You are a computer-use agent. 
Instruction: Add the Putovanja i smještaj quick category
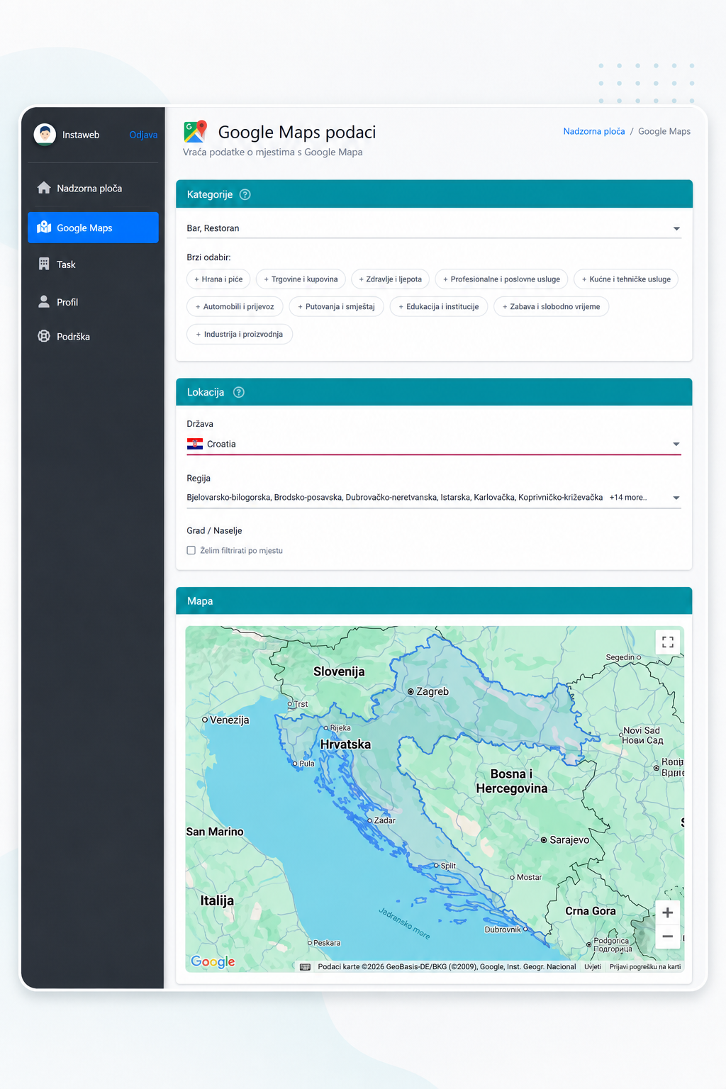tap(336, 307)
